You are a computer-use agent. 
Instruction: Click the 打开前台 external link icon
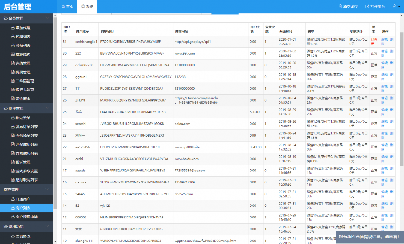point(367,6)
